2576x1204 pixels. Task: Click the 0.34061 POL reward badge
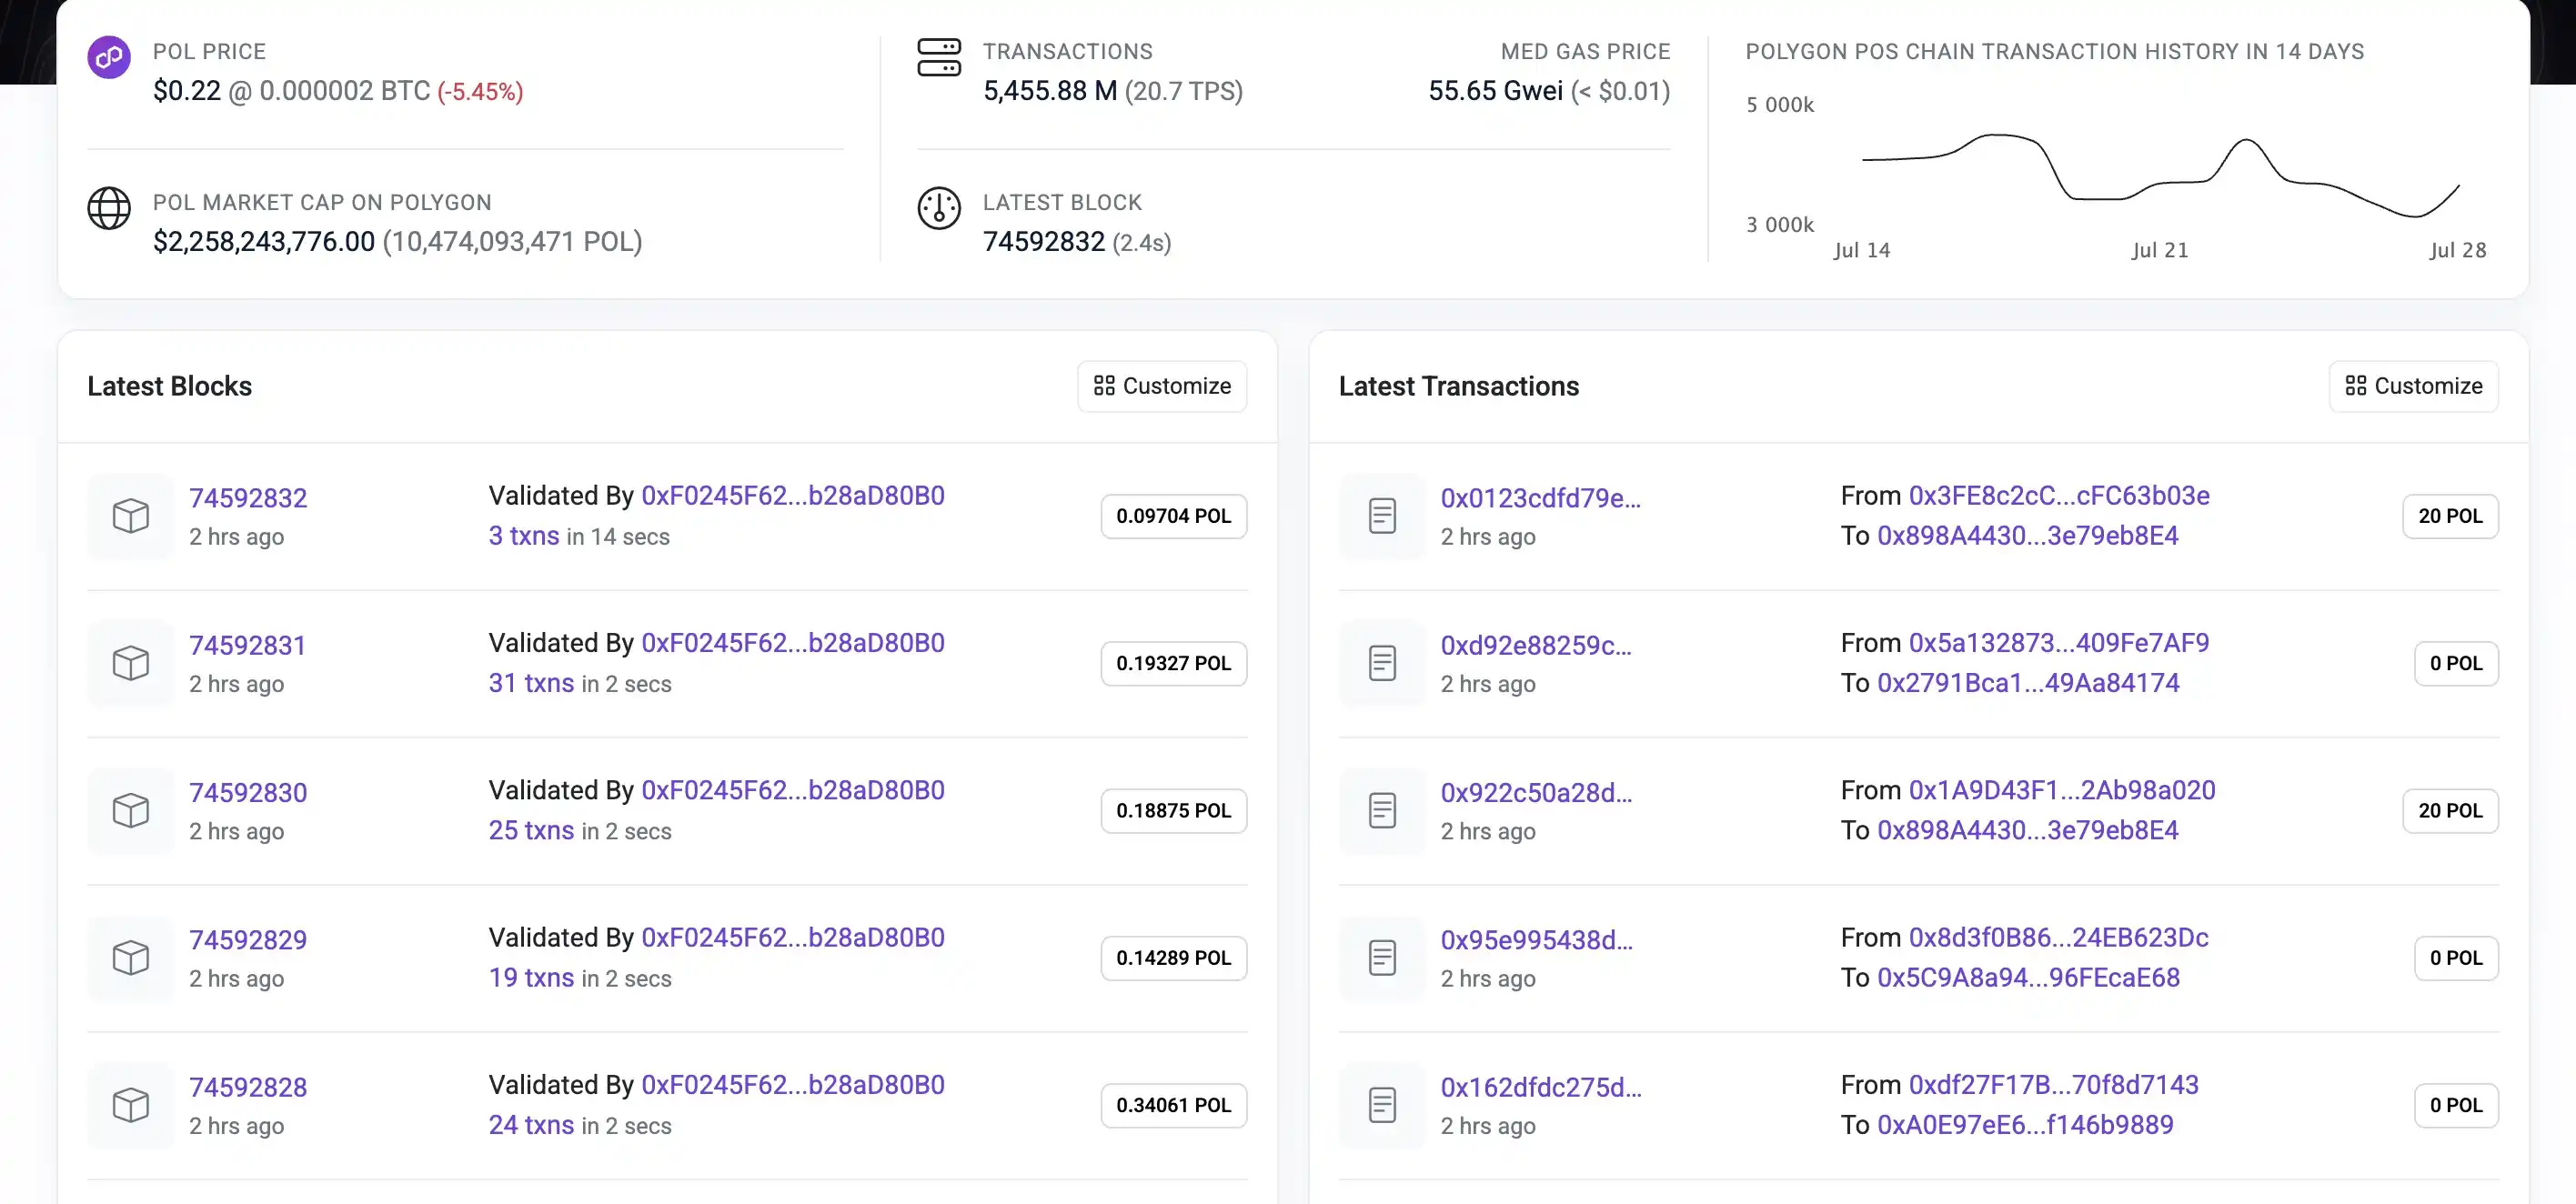(1174, 1105)
